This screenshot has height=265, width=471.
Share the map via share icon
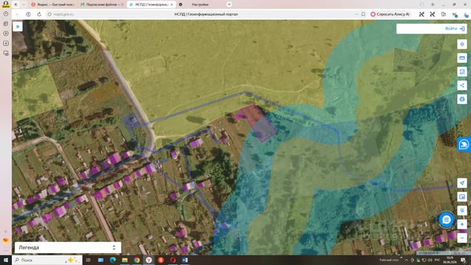462,85
